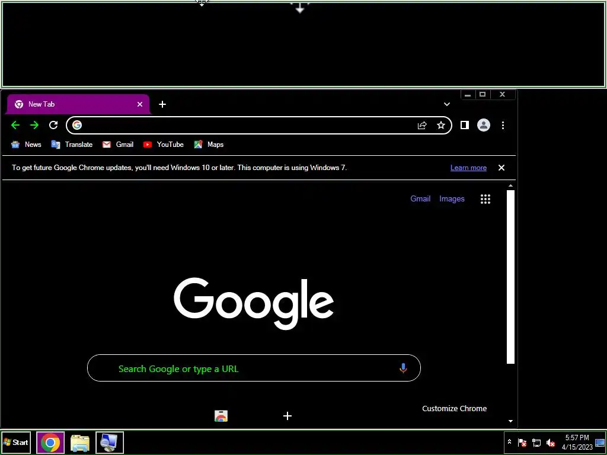This screenshot has width=607, height=455.
Task: Select the New Tab tab
Action: 78,104
